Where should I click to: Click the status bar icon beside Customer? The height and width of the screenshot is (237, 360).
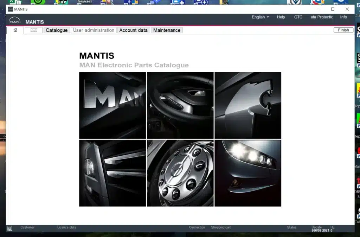pyautogui.click(x=9, y=229)
